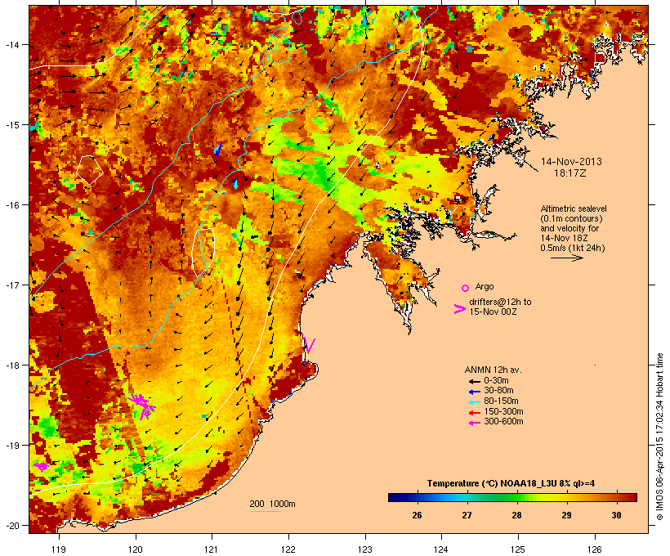Click the '15-Nov 00Z' drifter end-time text
This screenshot has width=670, height=556.
point(493,312)
